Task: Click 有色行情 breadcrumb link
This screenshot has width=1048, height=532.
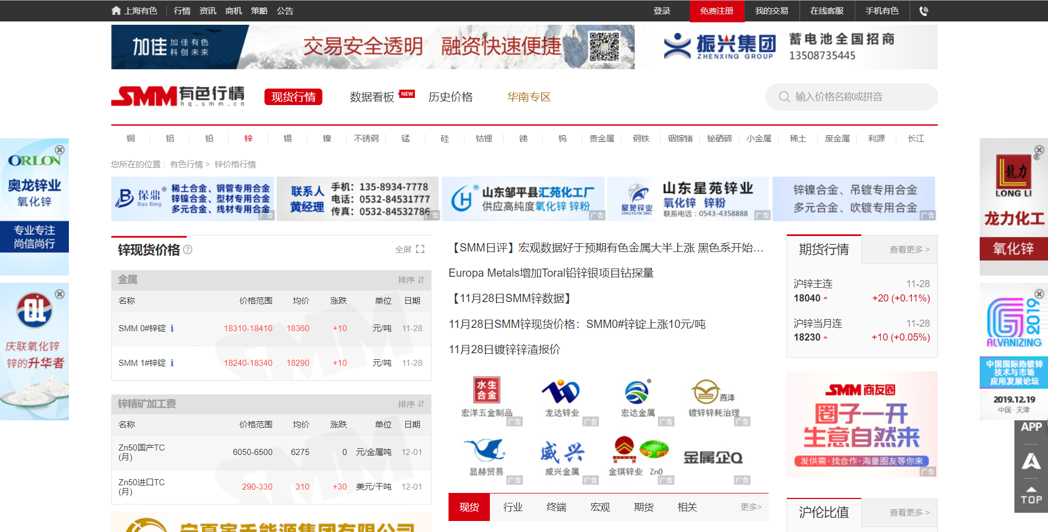Action: [186, 164]
